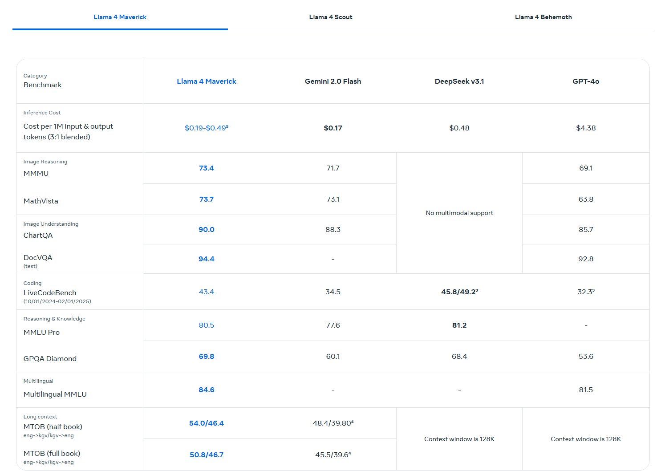This screenshot has height=471, width=661.
Task: Click the Gemini 2.0 Flash column header
Action: pos(333,81)
